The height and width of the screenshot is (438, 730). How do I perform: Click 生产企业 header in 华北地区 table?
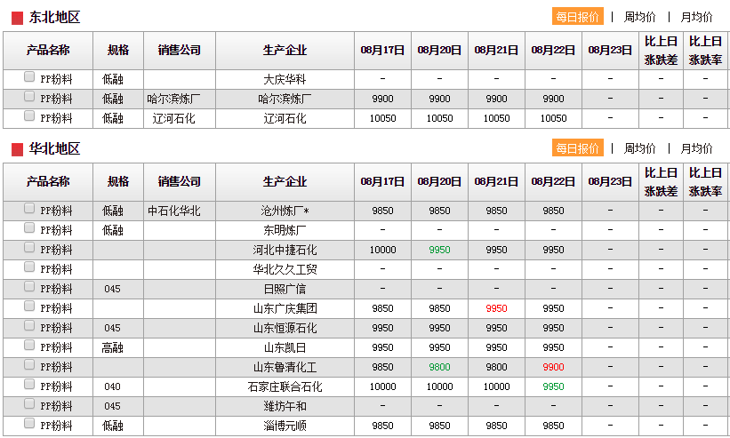click(285, 182)
